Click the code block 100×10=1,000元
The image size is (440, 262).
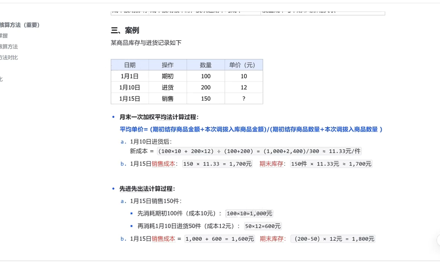(x=249, y=213)
